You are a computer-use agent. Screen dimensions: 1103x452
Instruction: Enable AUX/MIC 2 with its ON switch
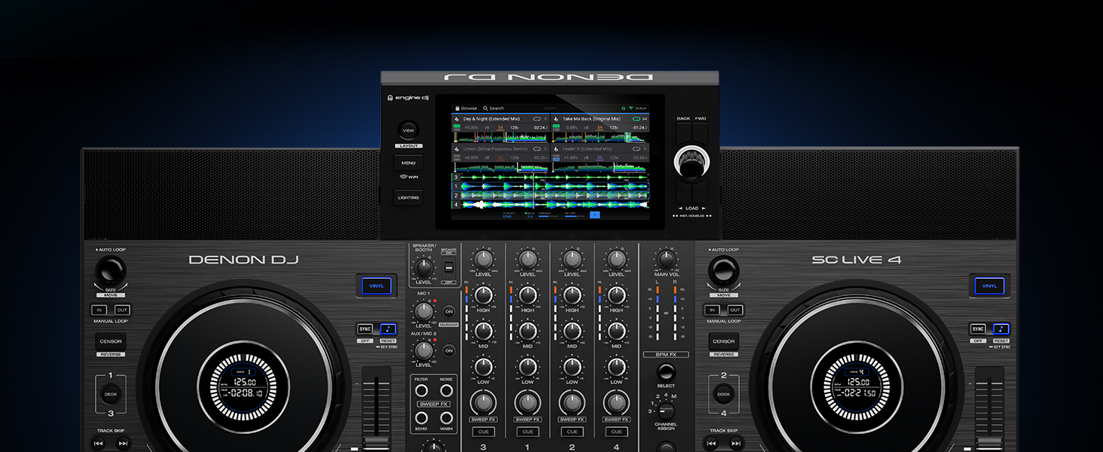coord(448,350)
